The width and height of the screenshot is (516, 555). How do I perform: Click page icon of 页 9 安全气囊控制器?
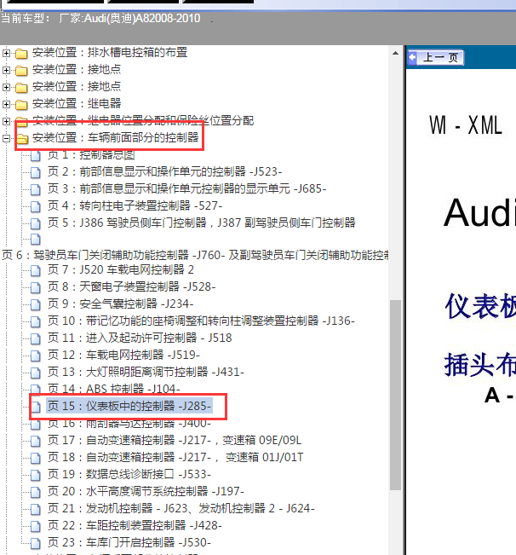36,304
